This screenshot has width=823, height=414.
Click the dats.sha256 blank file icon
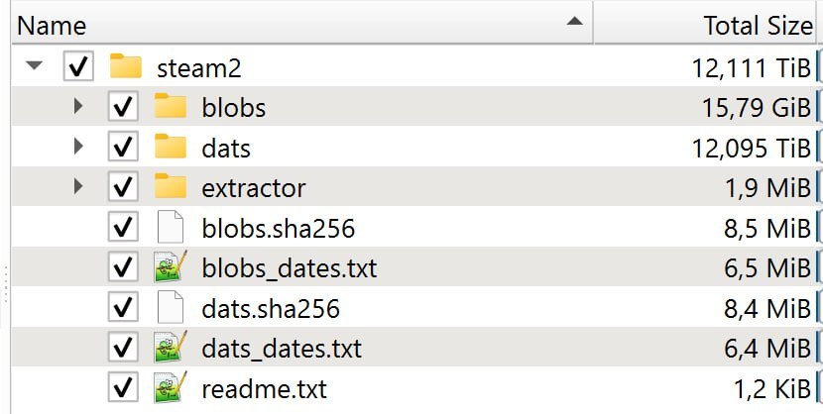pos(171,307)
